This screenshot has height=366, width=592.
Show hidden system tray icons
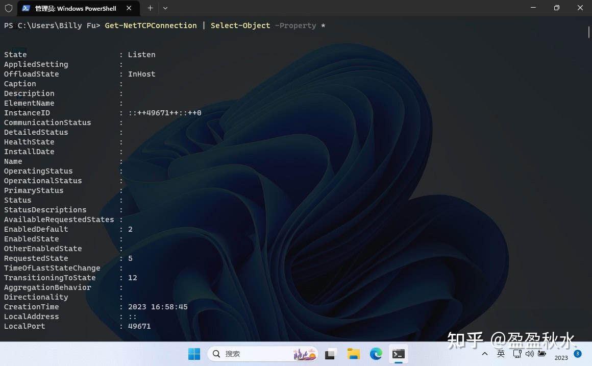coord(485,354)
